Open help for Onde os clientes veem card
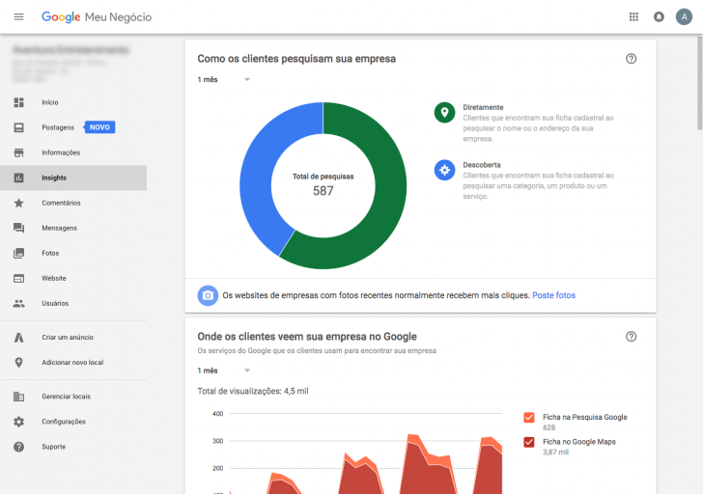The height and width of the screenshot is (494, 703). pyautogui.click(x=631, y=337)
